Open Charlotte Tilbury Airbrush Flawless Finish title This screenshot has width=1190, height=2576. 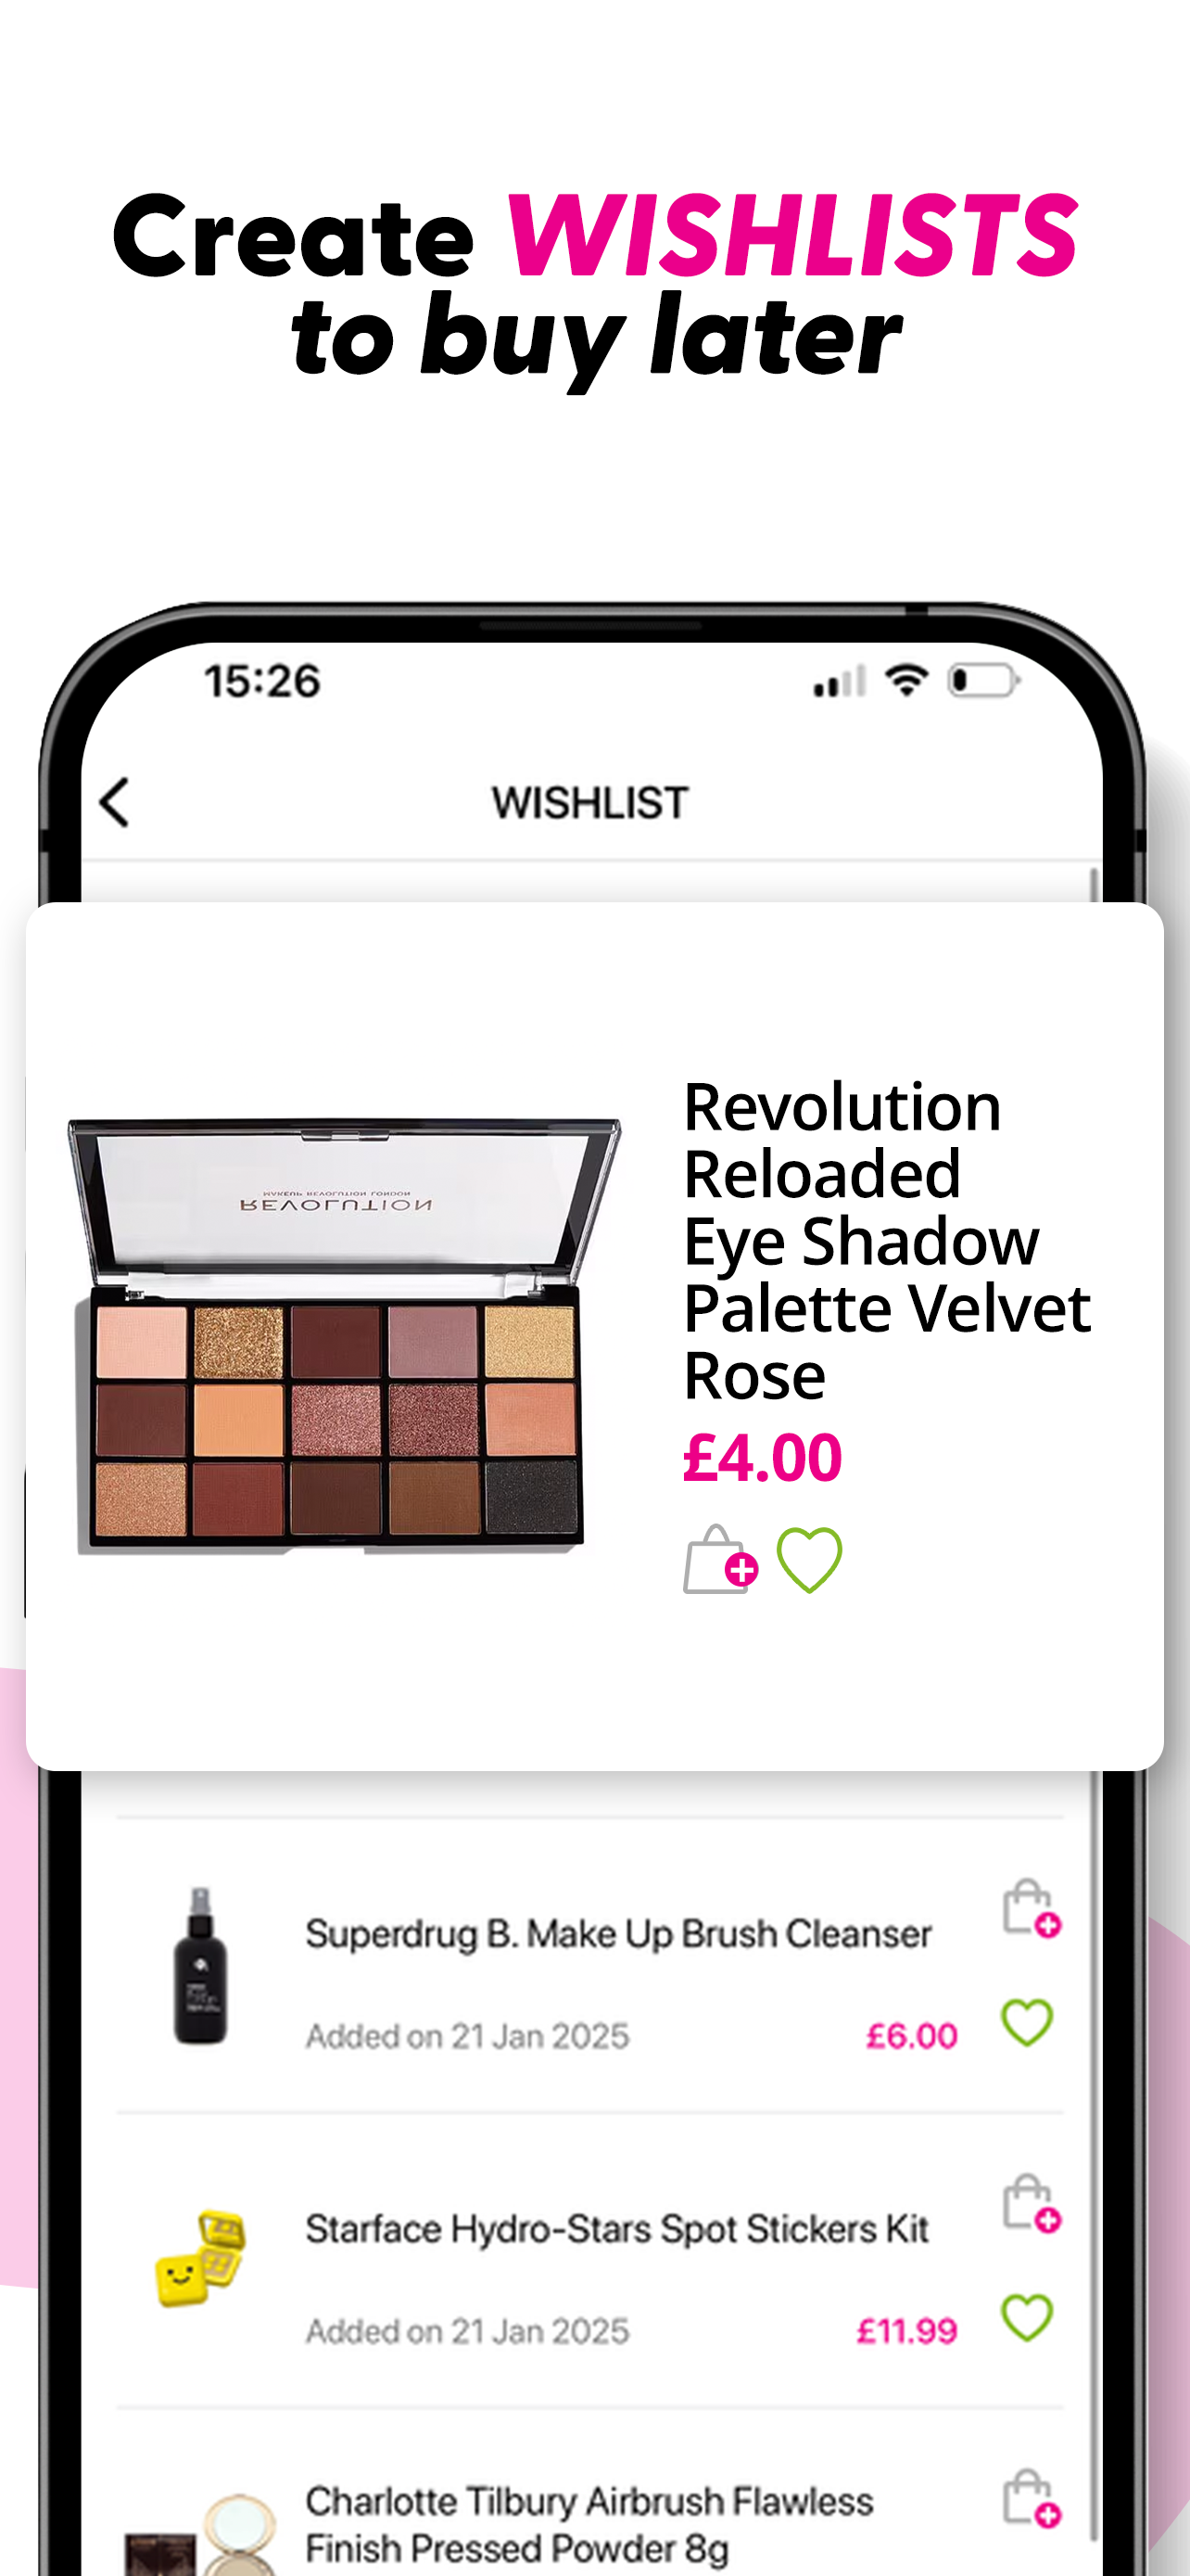[589, 2525]
